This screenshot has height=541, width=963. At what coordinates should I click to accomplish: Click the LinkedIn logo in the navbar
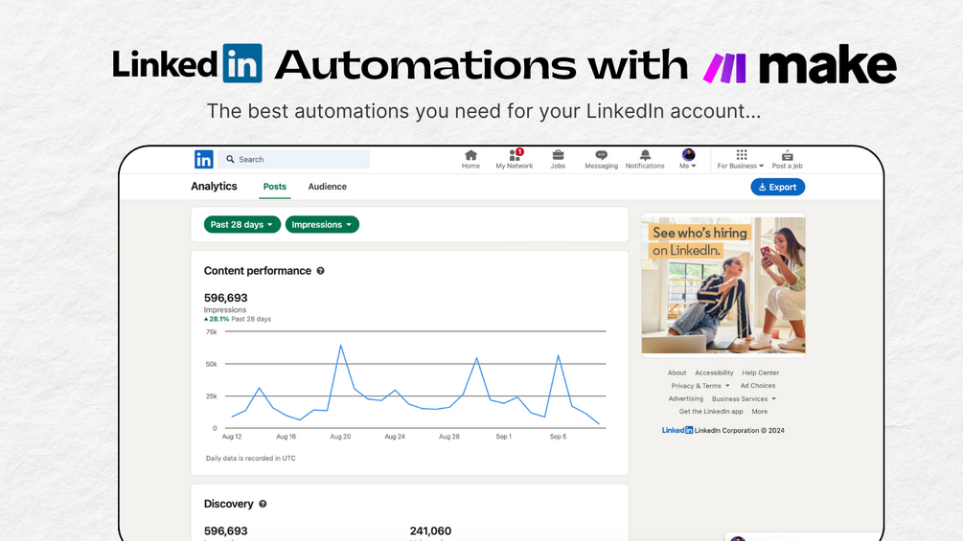pos(204,160)
